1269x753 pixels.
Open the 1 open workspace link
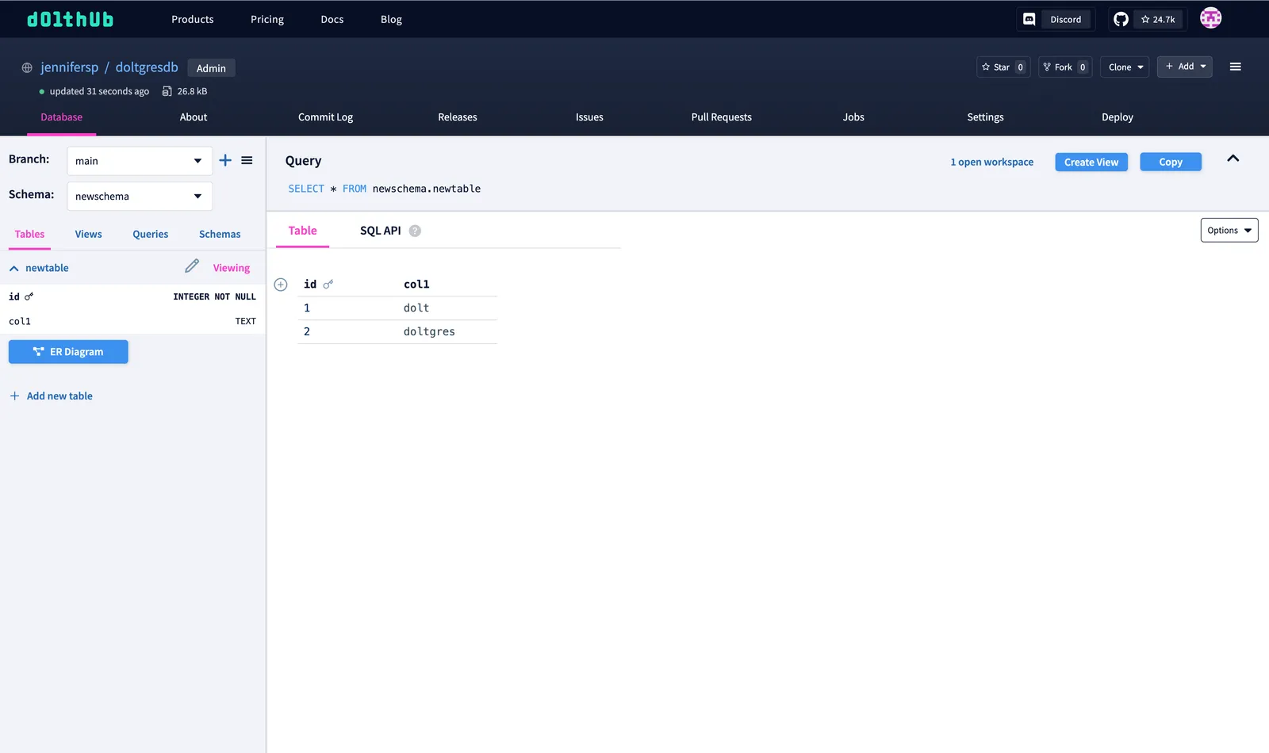(991, 162)
